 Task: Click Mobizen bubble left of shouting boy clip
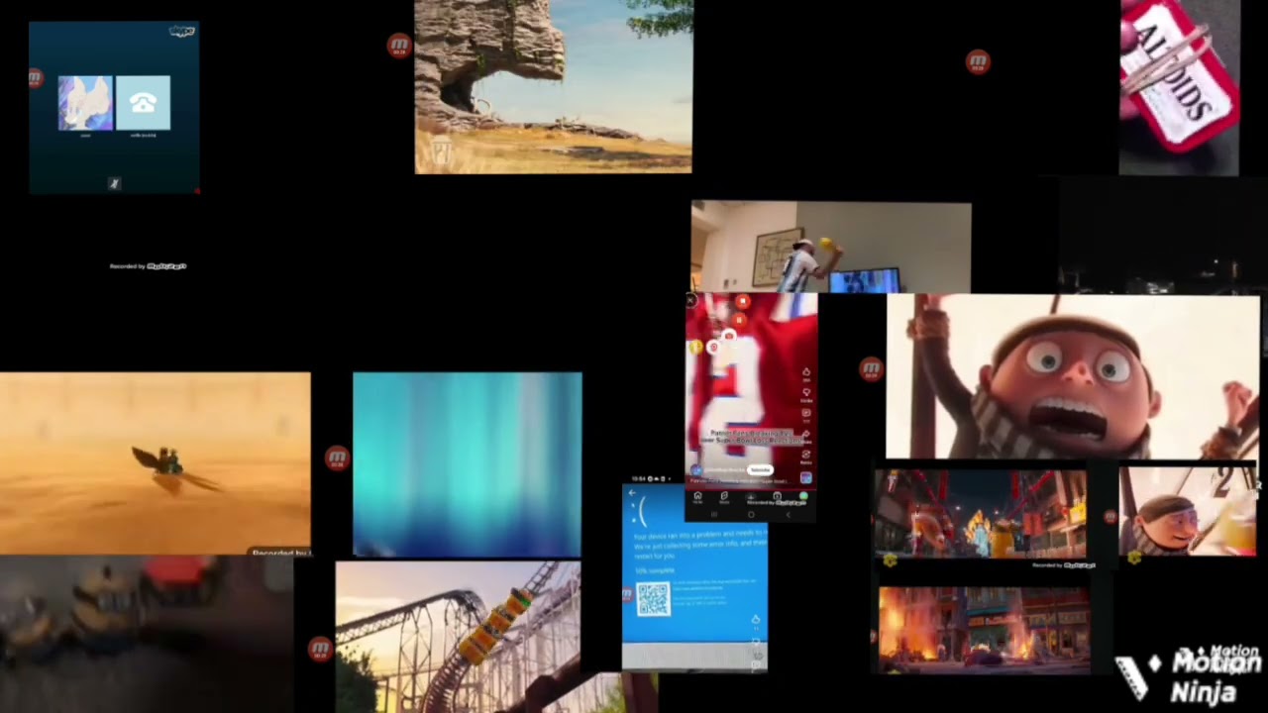(x=871, y=369)
